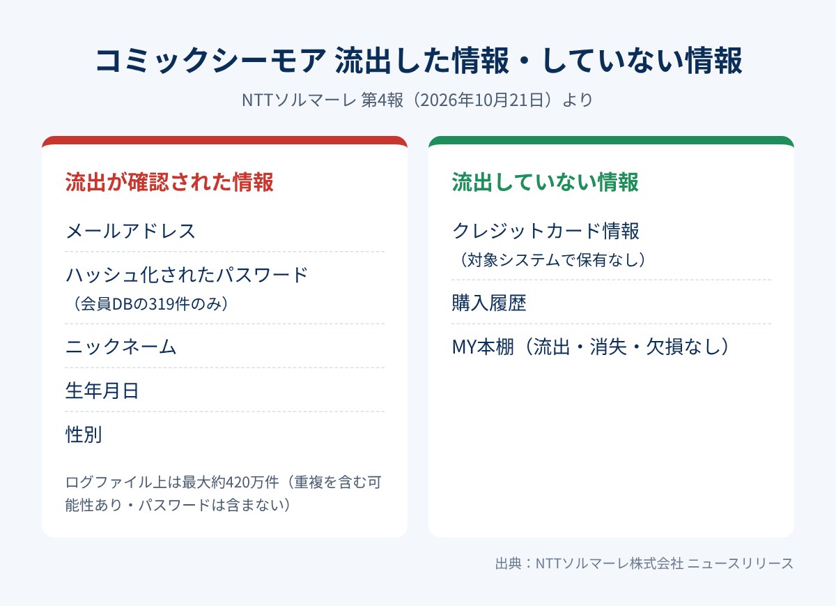The width and height of the screenshot is (836, 606).
Task: Click the subtitle NTTソルマーレ 第4報 date line
Action: click(x=418, y=100)
